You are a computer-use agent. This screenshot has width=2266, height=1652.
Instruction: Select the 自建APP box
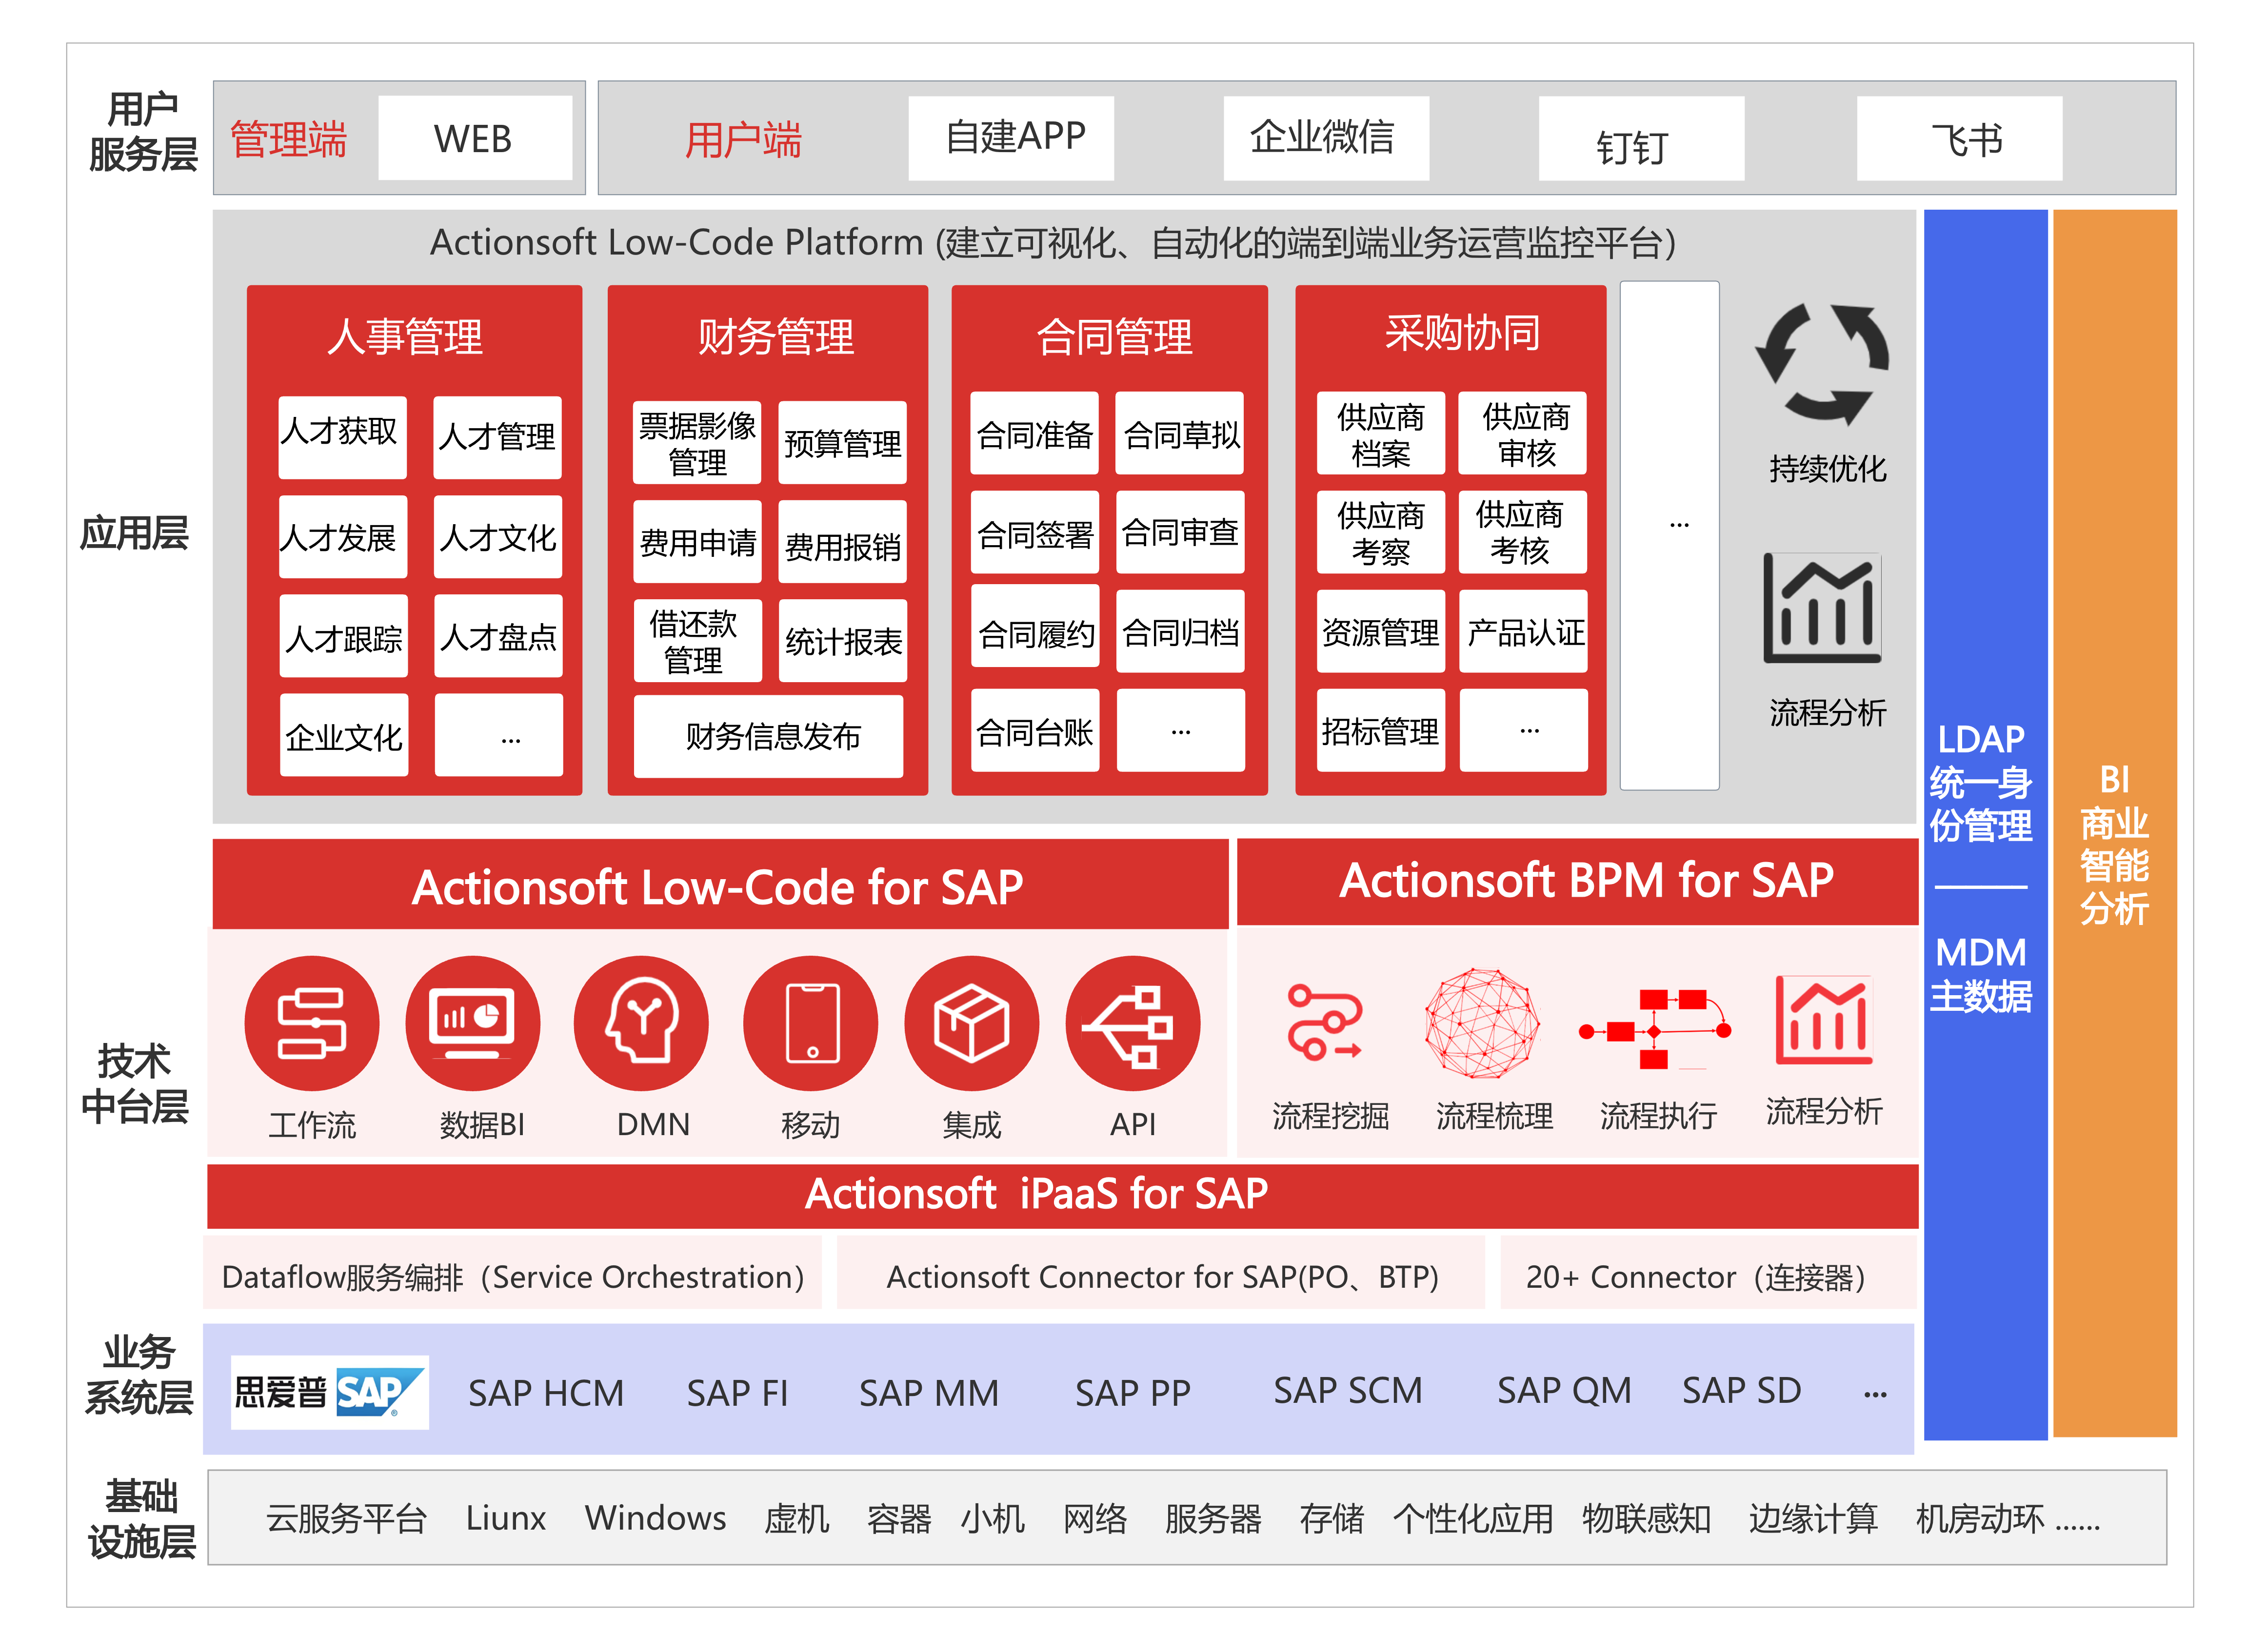coord(1011,138)
